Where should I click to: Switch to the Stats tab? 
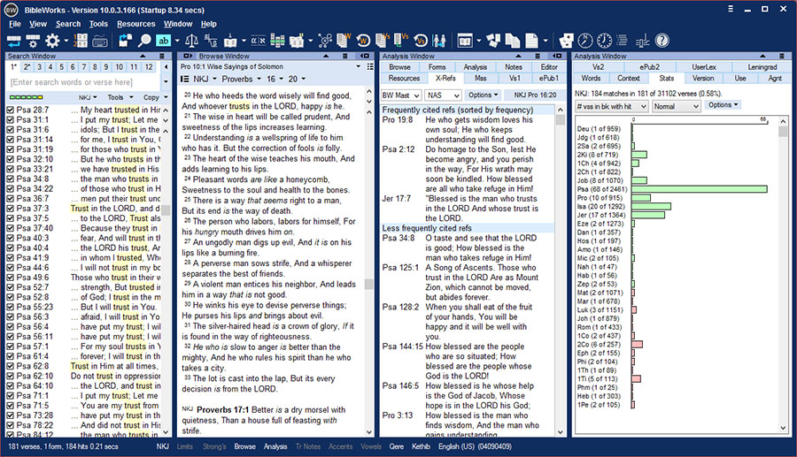pyautogui.click(x=666, y=78)
